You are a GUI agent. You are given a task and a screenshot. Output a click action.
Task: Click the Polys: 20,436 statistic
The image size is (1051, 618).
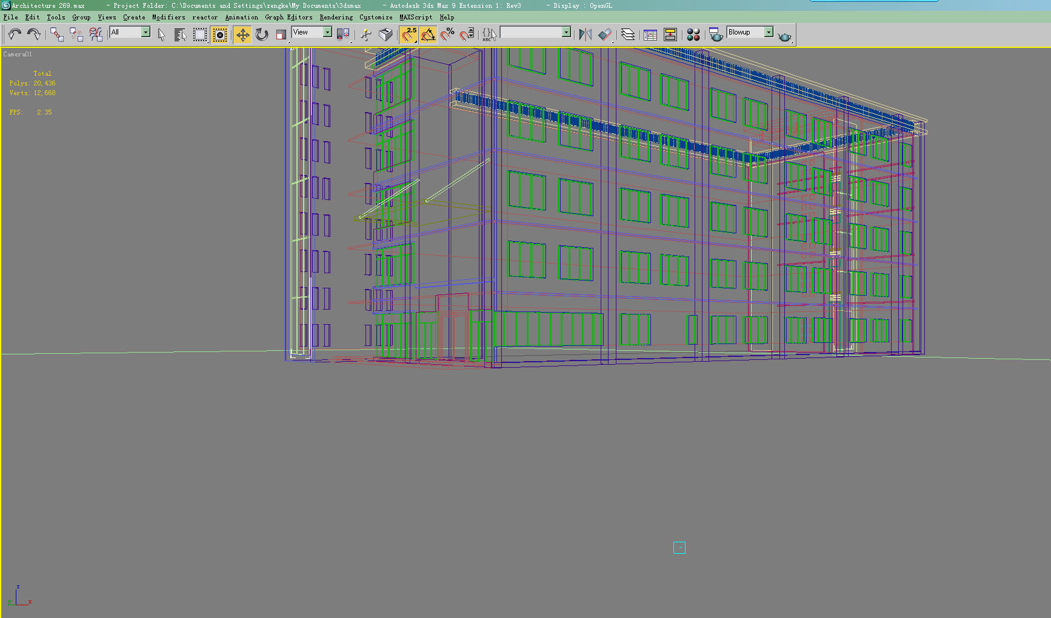[x=32, y=83]
